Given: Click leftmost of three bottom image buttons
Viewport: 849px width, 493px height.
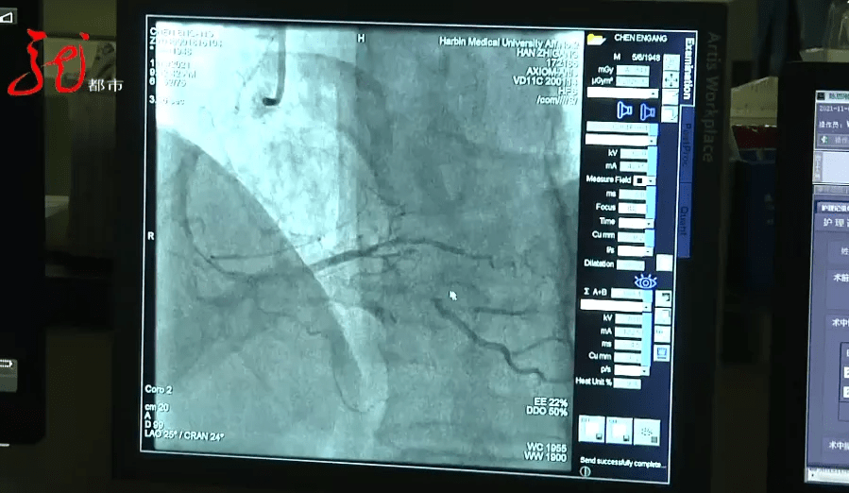Looking at the screenshot, I should click(592, 429).
